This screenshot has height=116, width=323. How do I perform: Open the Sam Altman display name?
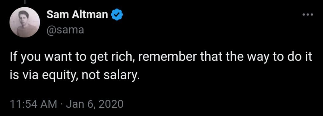tap(77, 15)
